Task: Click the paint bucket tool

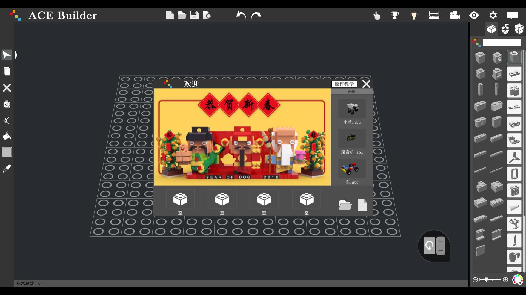Action: (7, 136)
